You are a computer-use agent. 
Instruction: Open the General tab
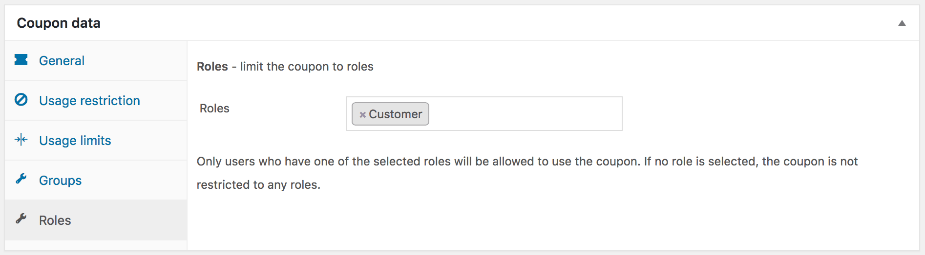[62, 61]
